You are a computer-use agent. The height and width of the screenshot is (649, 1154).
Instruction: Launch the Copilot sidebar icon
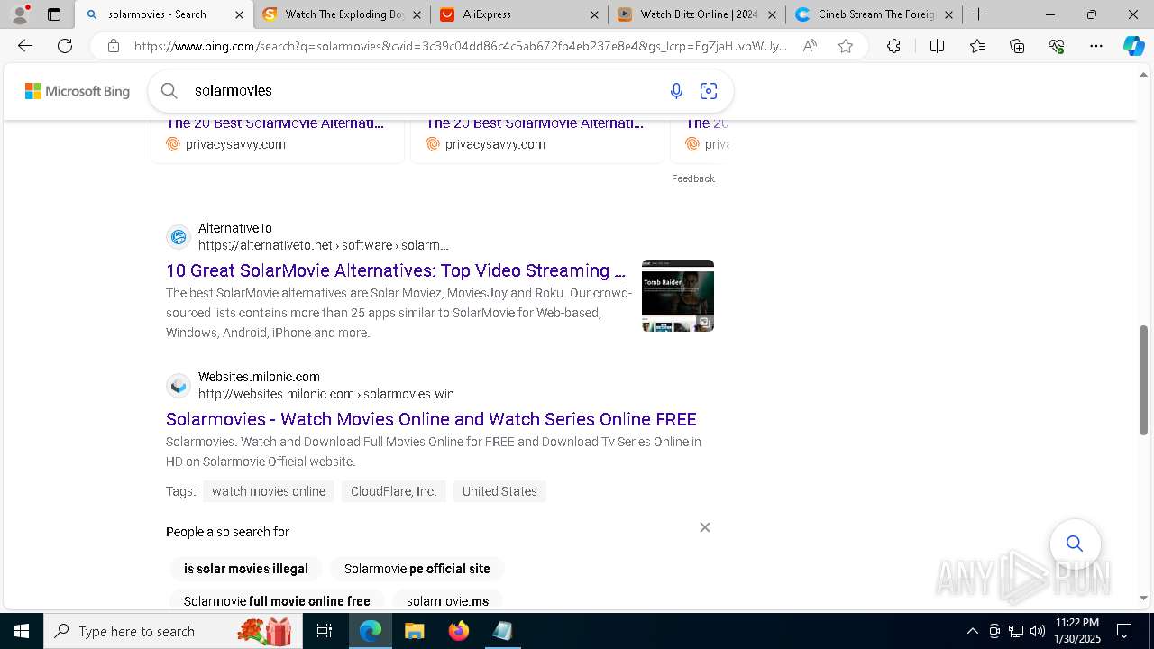1133,46
